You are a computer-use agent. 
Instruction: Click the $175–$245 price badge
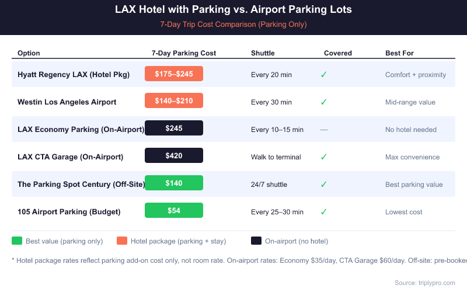174,74
